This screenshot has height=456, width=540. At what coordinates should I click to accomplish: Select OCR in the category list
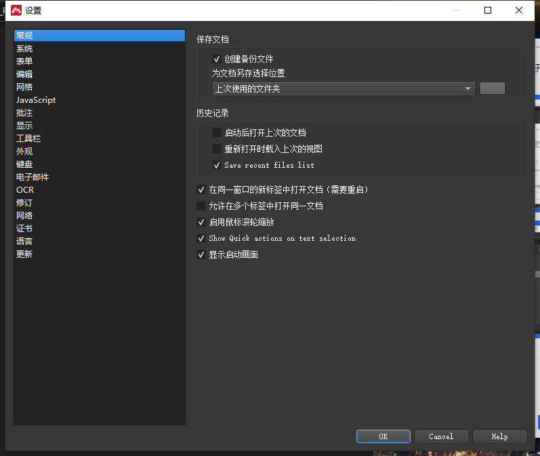coord(25,190)
